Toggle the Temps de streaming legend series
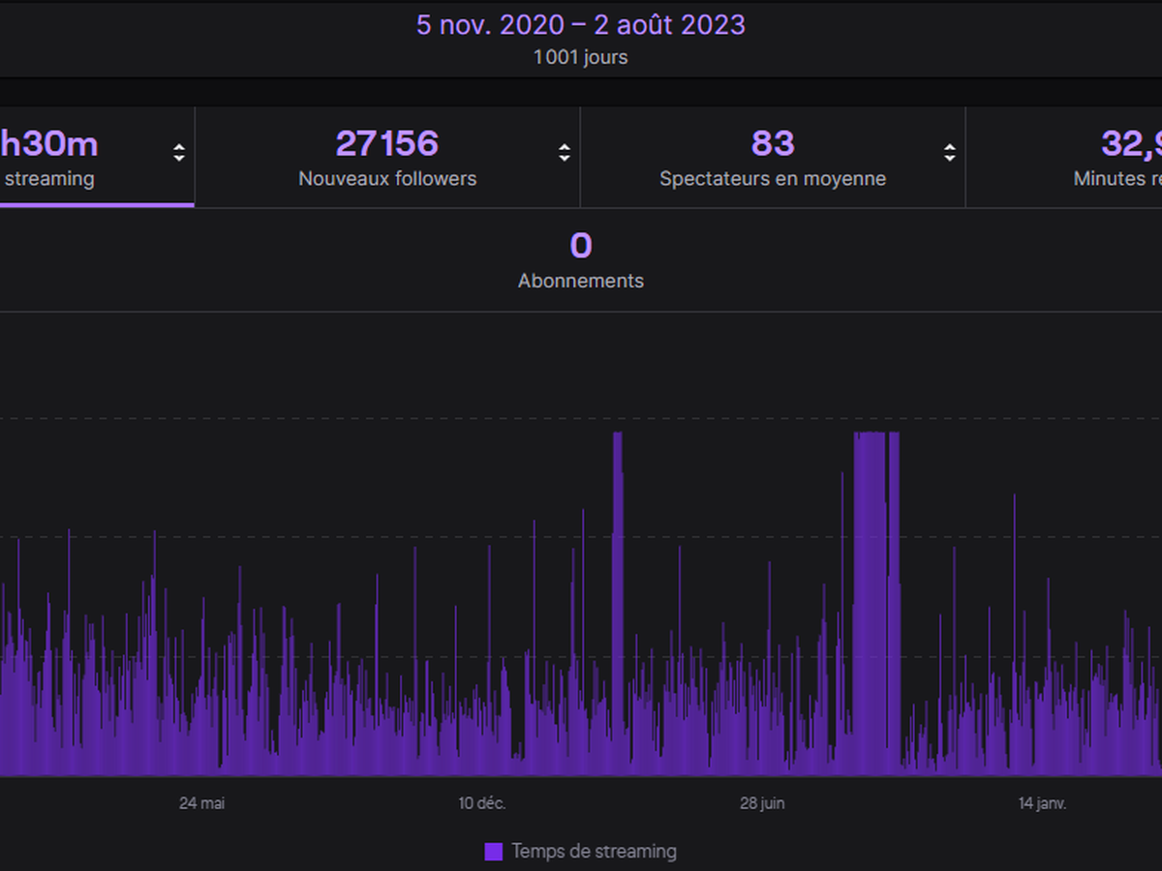 click(x=594, y=852)
